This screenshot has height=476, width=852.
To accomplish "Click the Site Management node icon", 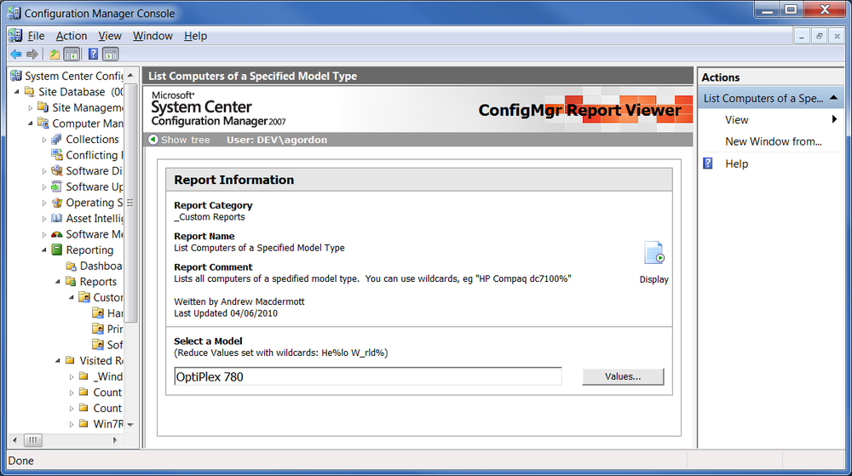I will [43, 107].
